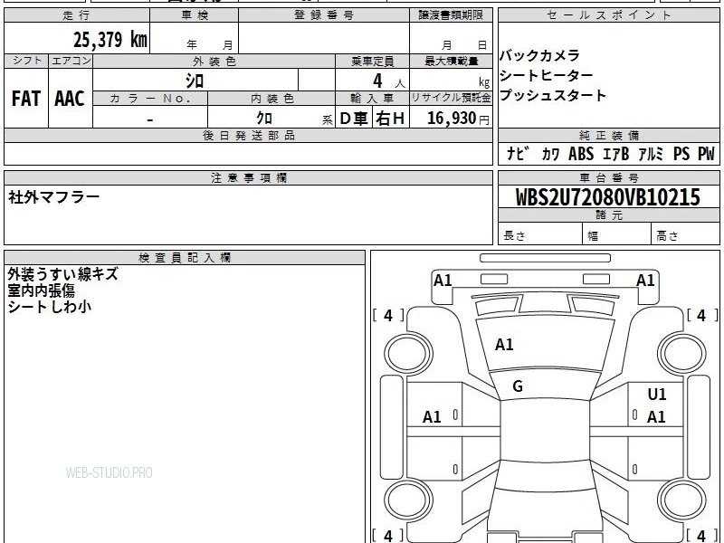Click the 高さ dimension cell

point(686,233)
